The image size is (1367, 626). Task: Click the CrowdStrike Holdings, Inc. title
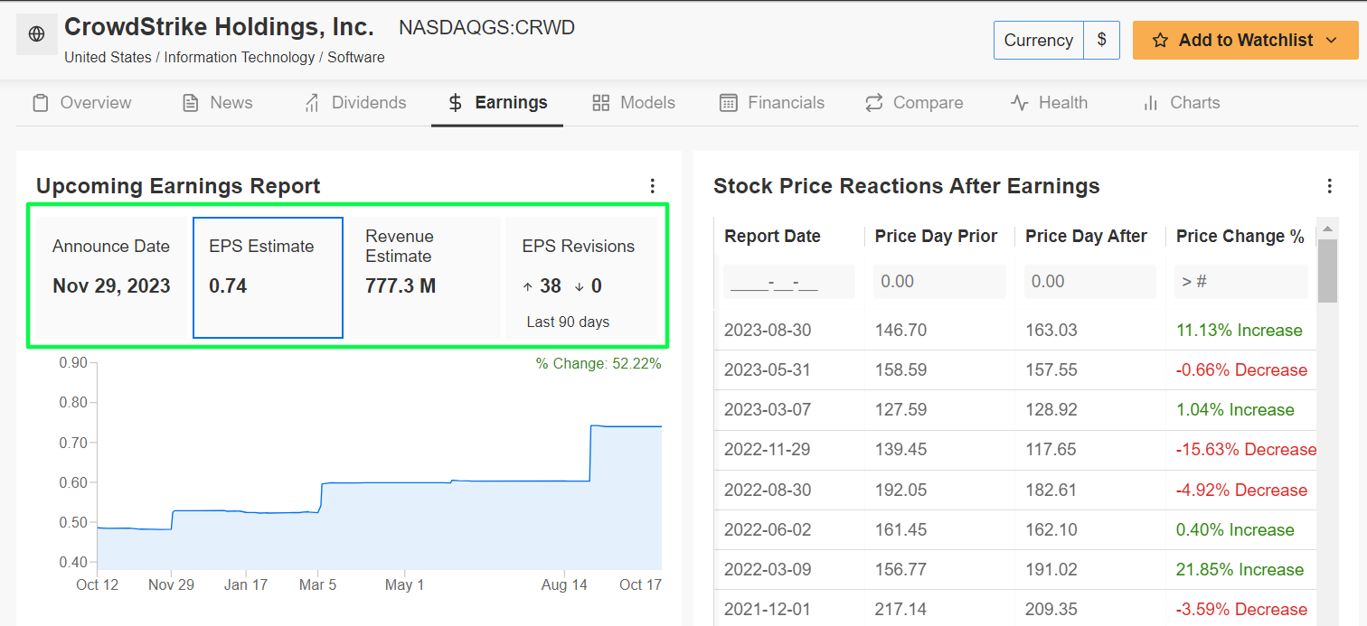[219, 27]
